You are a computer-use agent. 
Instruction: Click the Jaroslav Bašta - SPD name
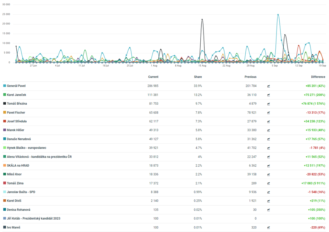[21, 192]
